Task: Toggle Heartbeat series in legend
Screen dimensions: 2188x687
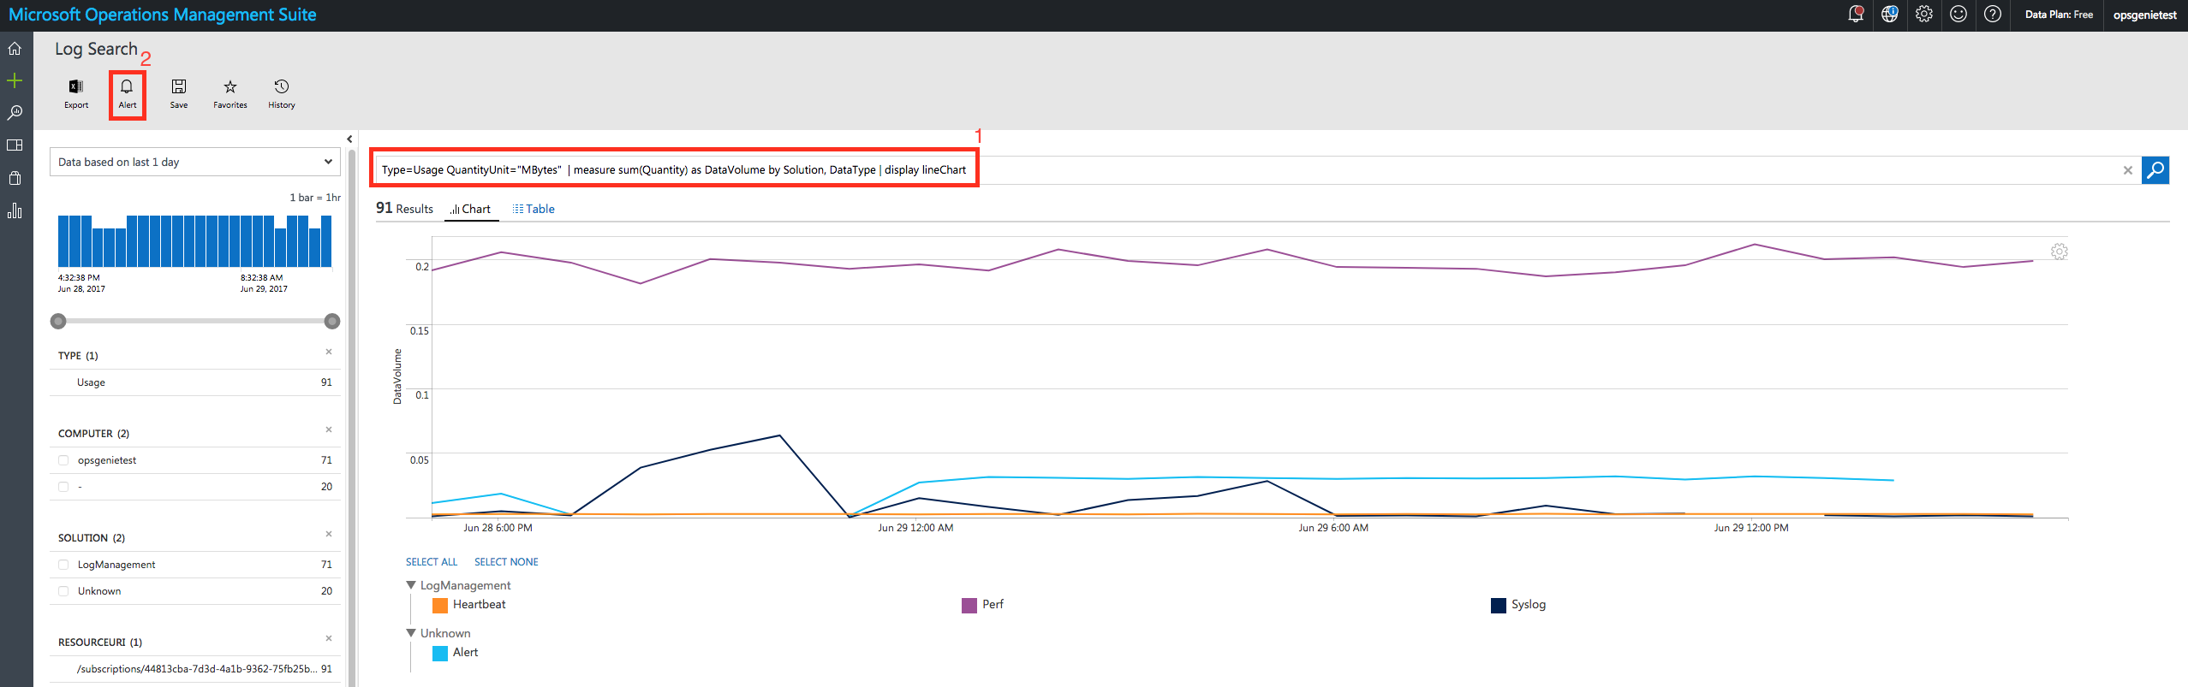Action: click(x=469, y=605)
